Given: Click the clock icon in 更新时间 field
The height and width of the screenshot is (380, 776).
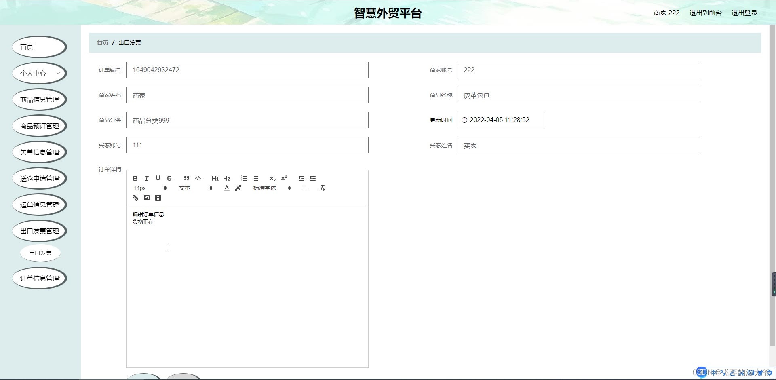Looking at the screenshot, I should [x=464, y=120].
